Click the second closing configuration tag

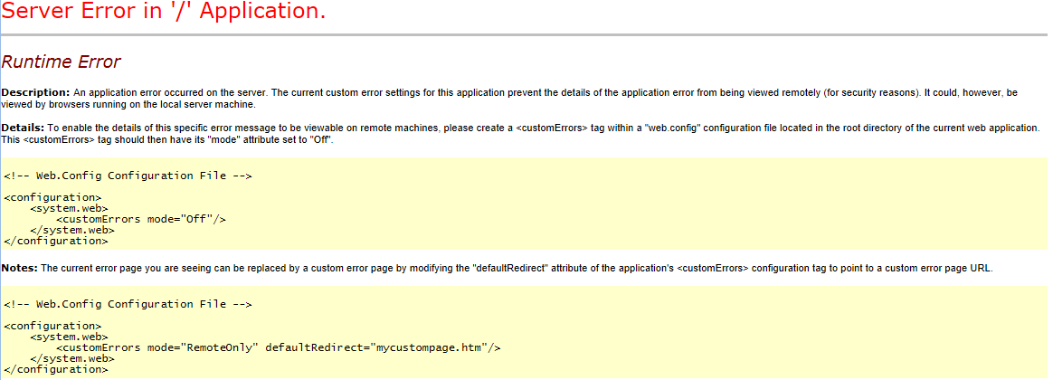[56, 369]
